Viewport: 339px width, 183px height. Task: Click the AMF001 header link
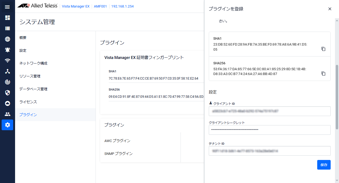(100, 6)
